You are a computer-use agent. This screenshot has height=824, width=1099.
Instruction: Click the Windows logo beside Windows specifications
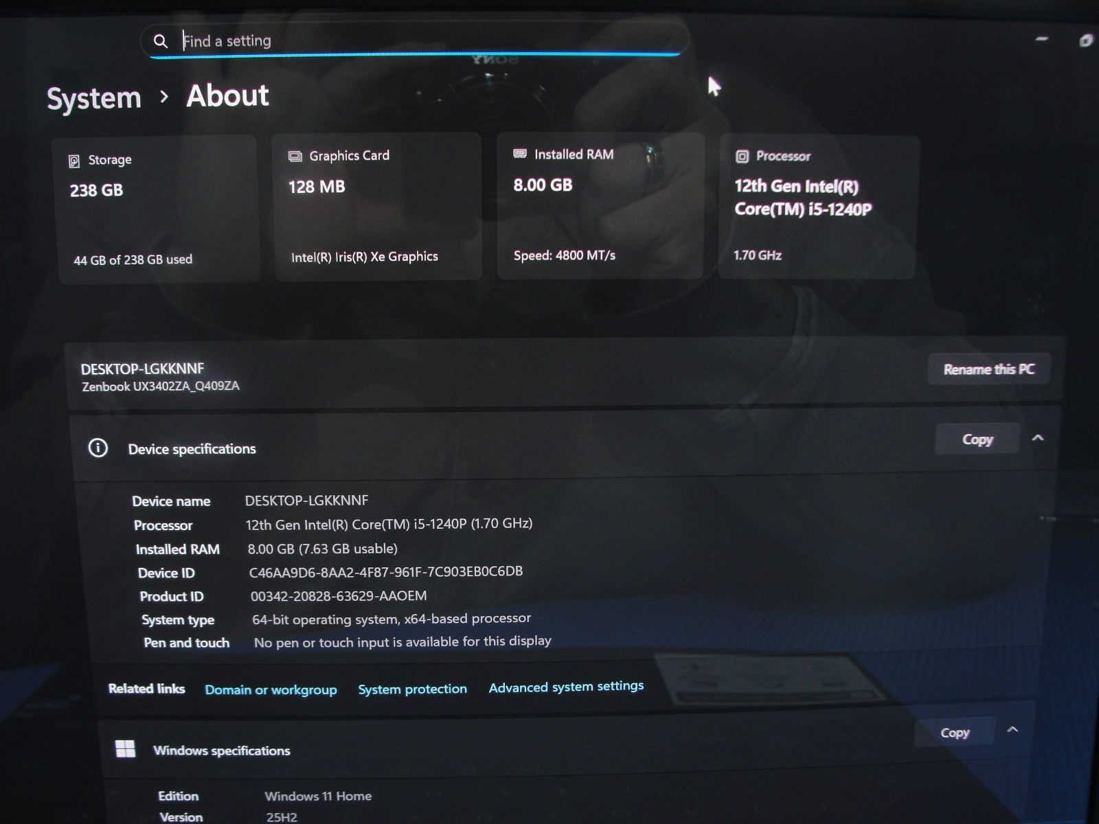click(125, 749)
